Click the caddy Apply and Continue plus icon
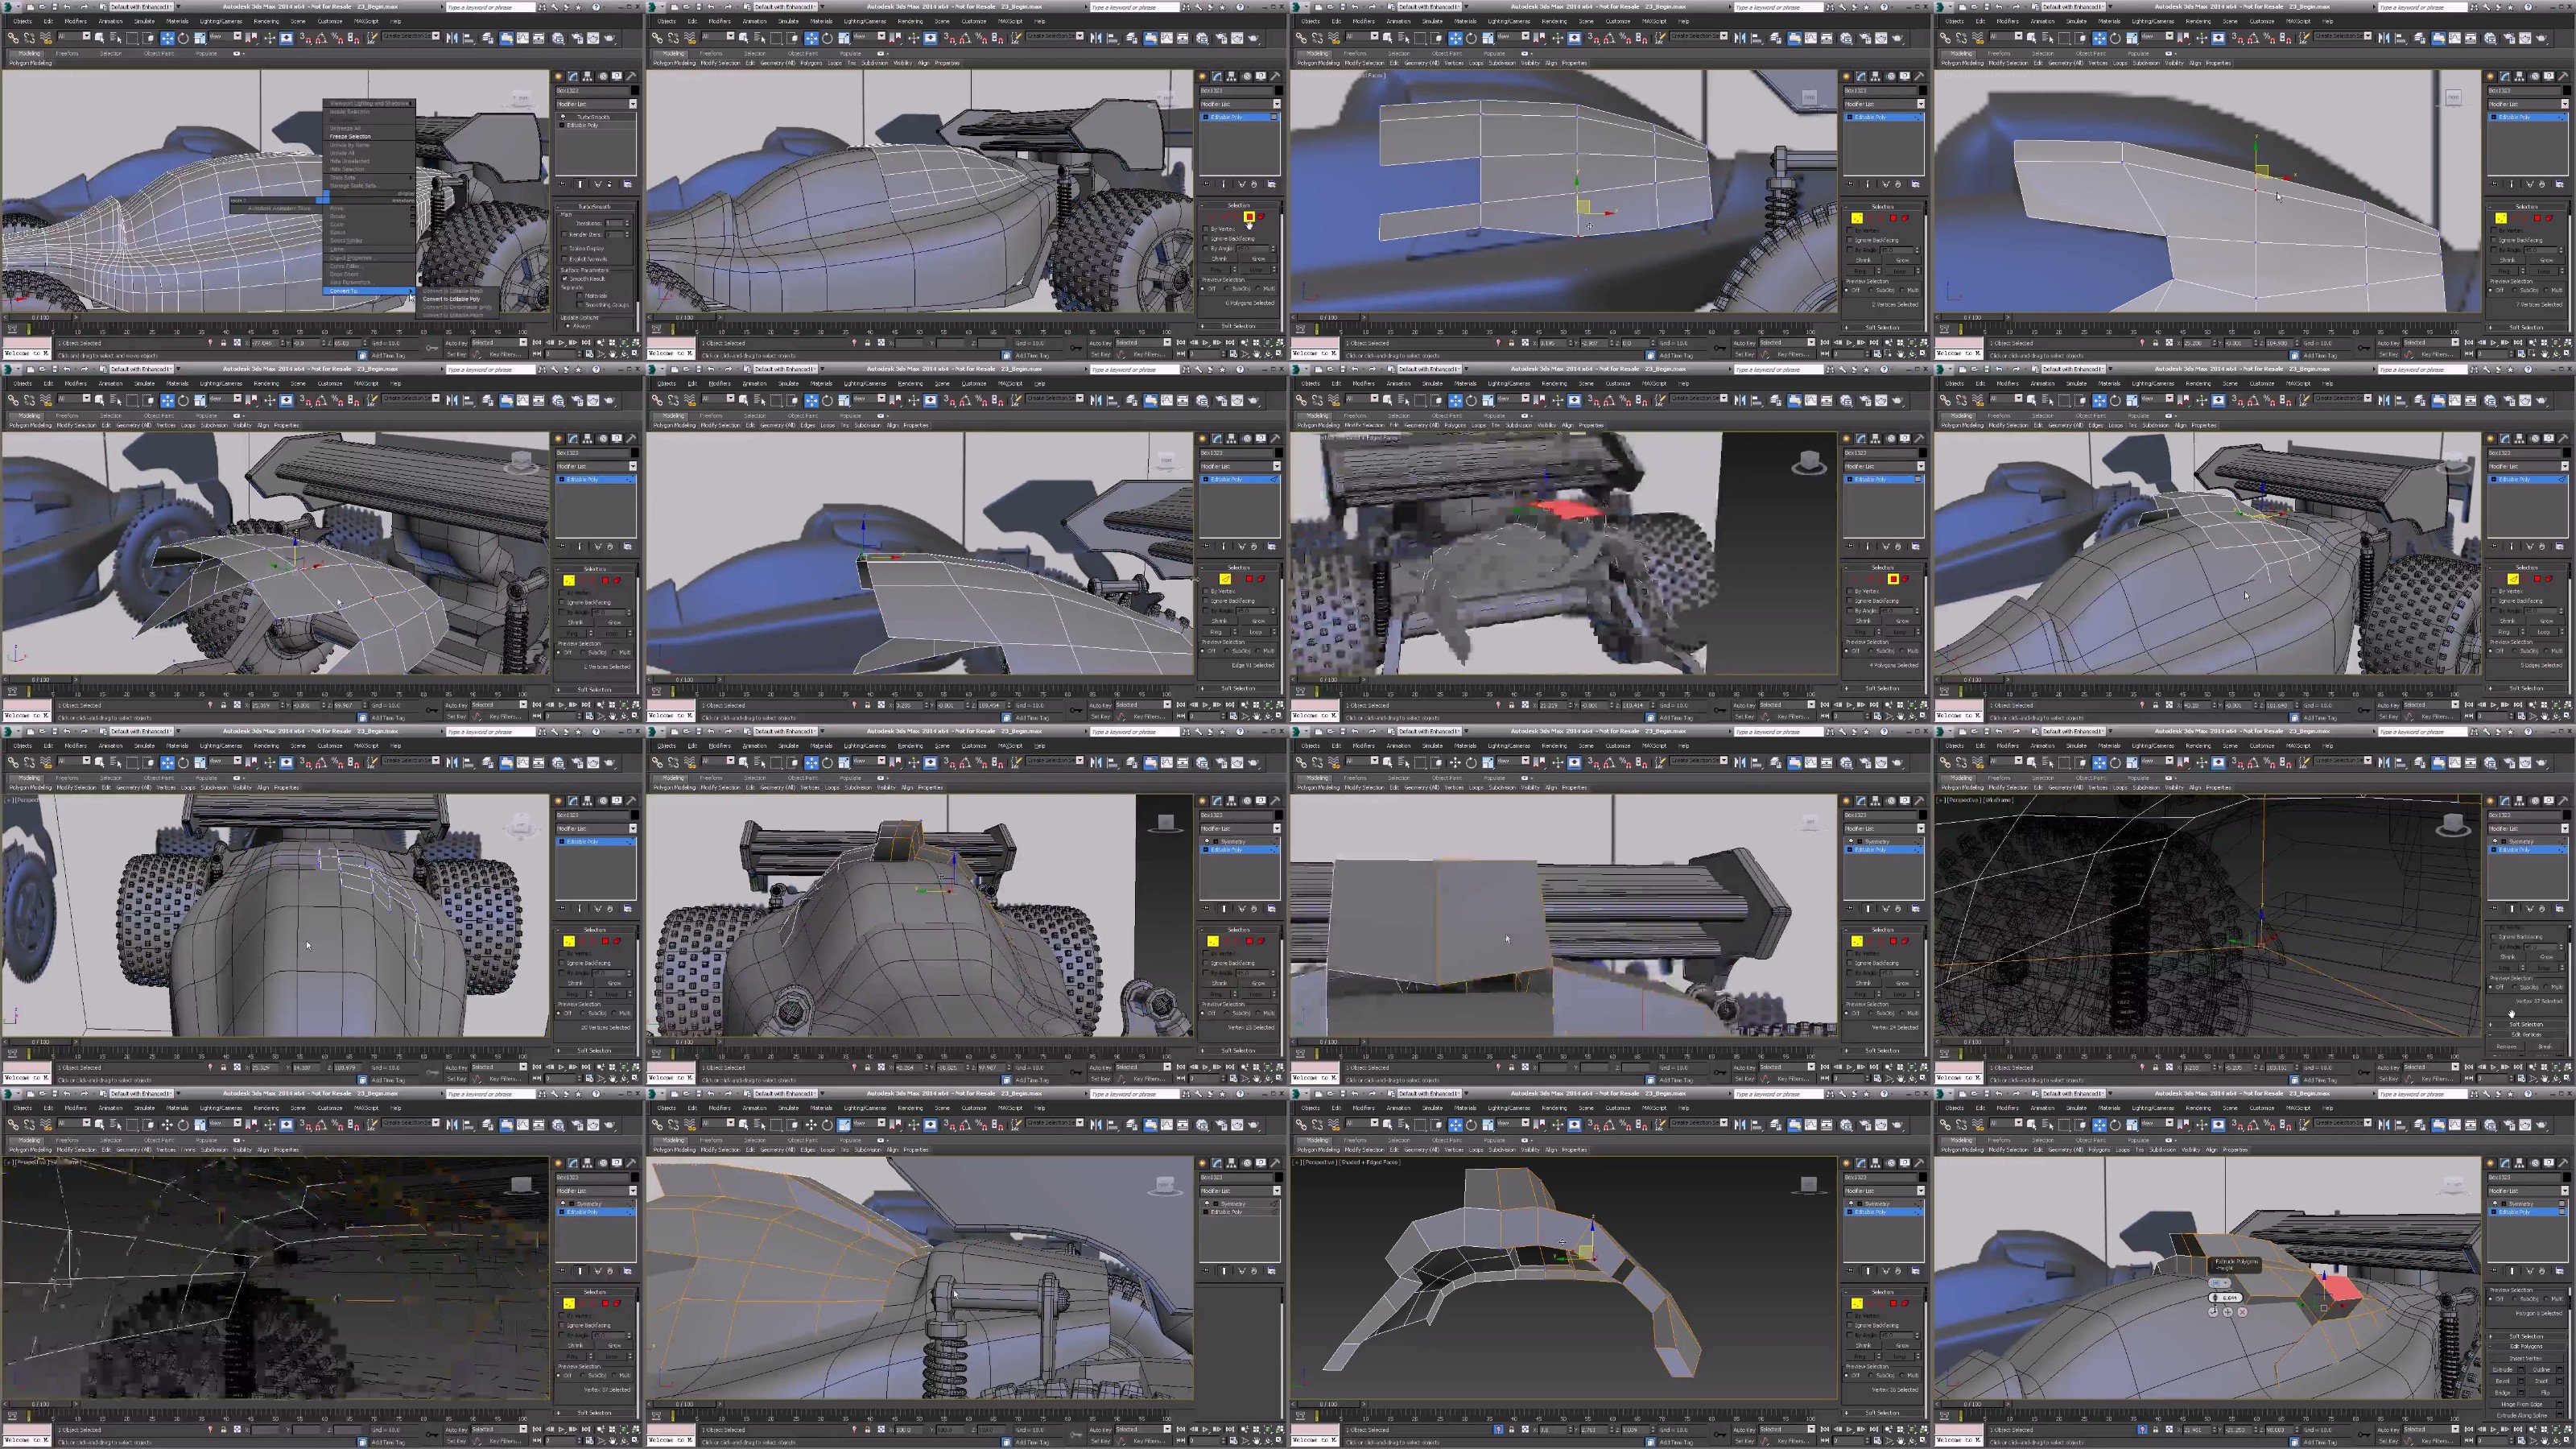Image resolution: width=2576 pixels, height=1449 pixels. click(2228, 1312)
